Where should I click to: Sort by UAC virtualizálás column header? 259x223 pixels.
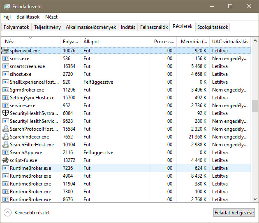tap(230, 41)
